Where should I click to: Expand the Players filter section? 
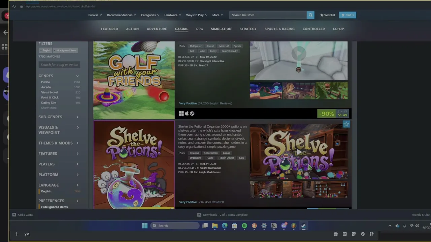(59, 164)
